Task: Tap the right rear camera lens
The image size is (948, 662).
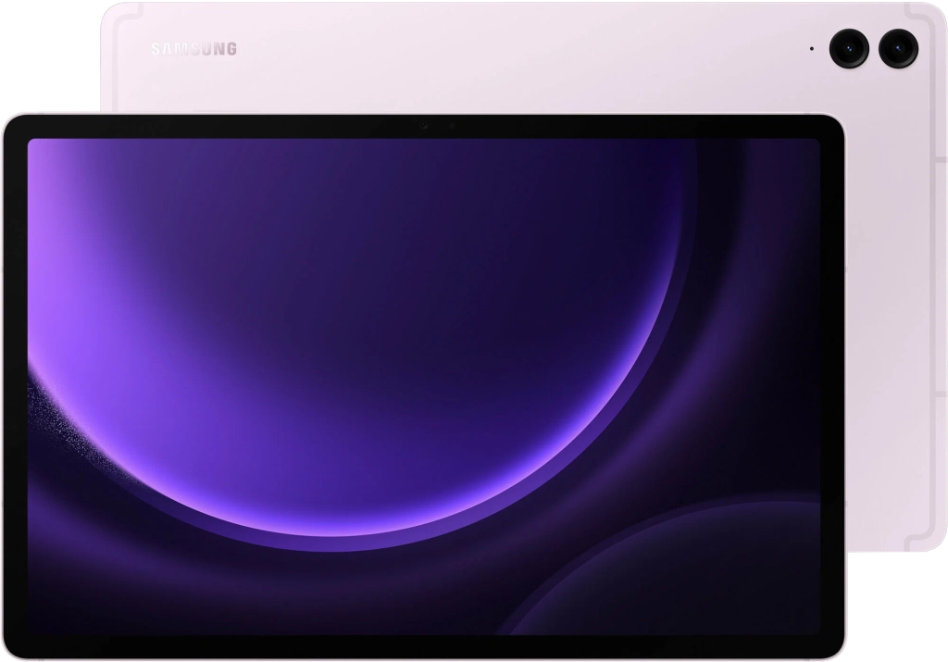Action: click(896, 45)
